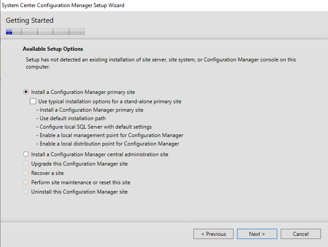
Task: Check Use typical installation options checkbox
Action: click(33, 101)
